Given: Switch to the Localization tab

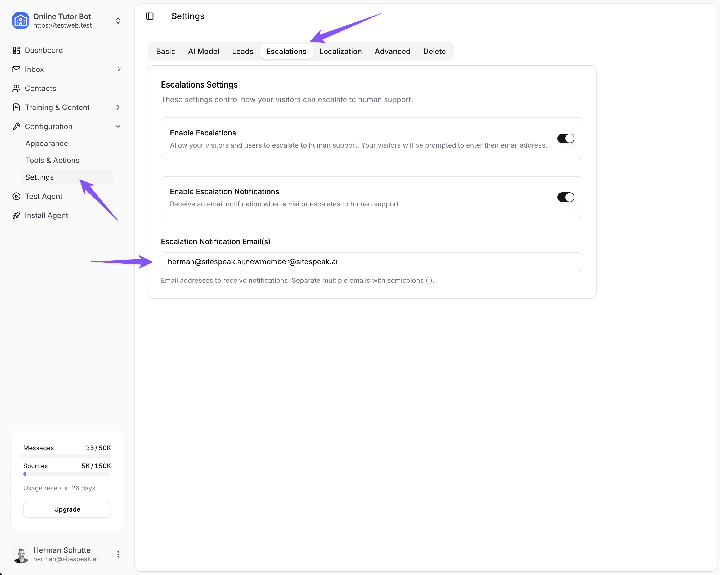Looking at the screenshot, I should pos(340,51).
